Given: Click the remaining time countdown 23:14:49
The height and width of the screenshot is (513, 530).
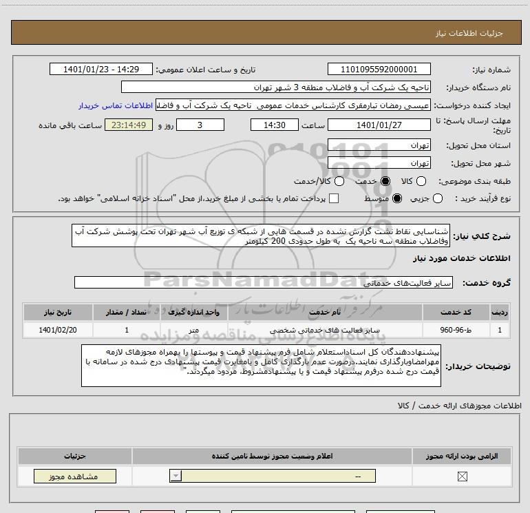Looking at the screenshot, I should [x=129, y=125].
